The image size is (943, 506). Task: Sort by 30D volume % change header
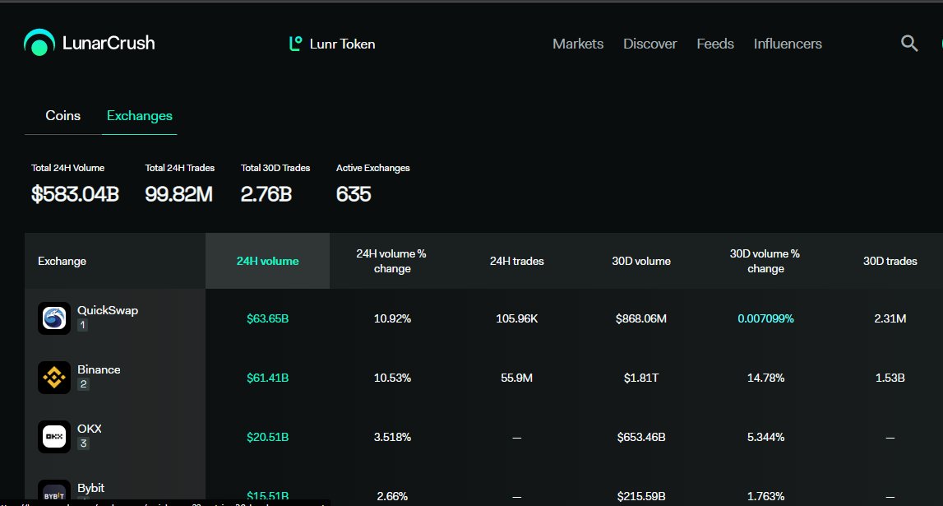click(x=765, y=261)
